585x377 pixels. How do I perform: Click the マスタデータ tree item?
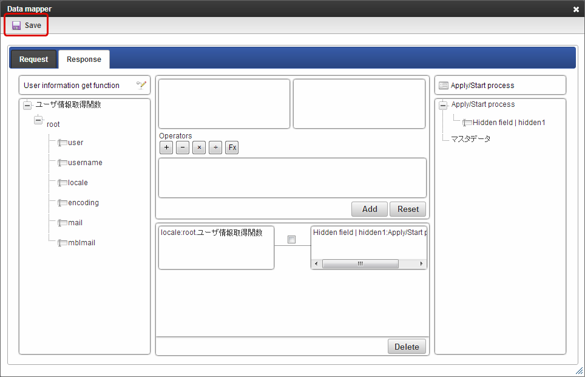[471, 139]
